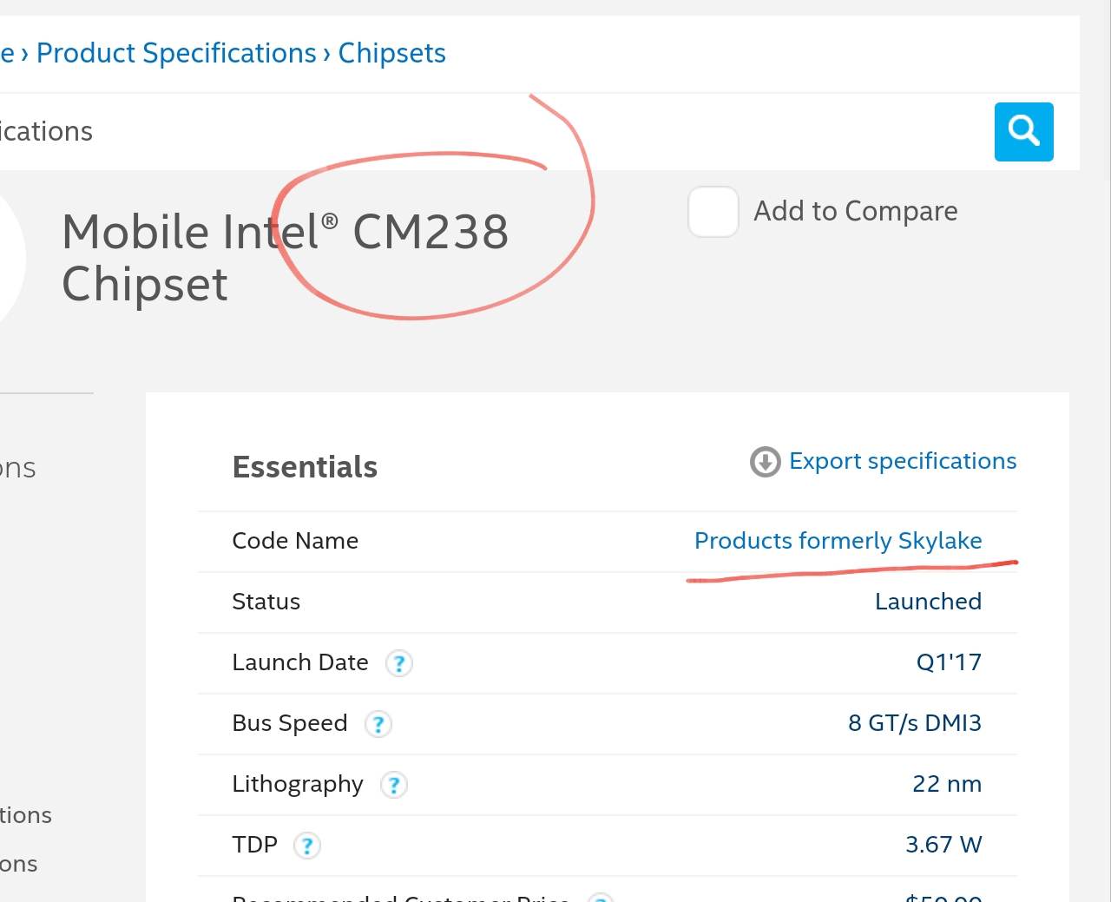Open the Products formerly Skylake link
The height and width of the screenshot is (902, 1111).
coord(838,541)
